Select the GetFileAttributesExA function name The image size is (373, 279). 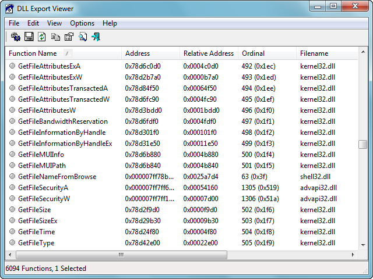49,66
